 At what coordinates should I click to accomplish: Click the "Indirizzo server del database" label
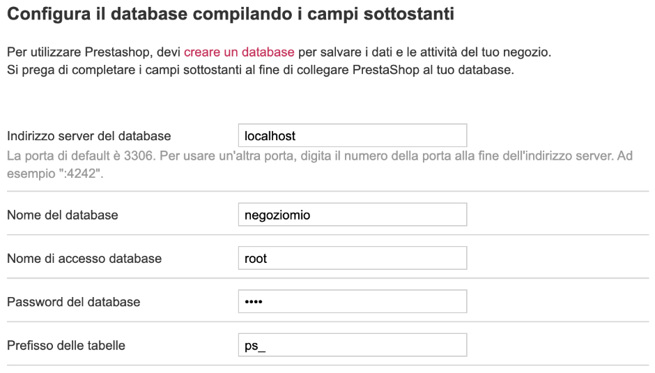click(x=88, y=136)
